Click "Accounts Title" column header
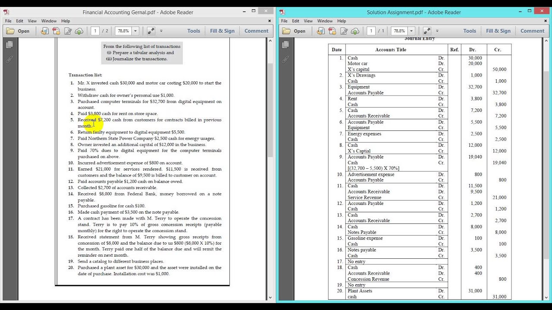The width and height of the screenshot is (552, 310). (x=391, y=50)
